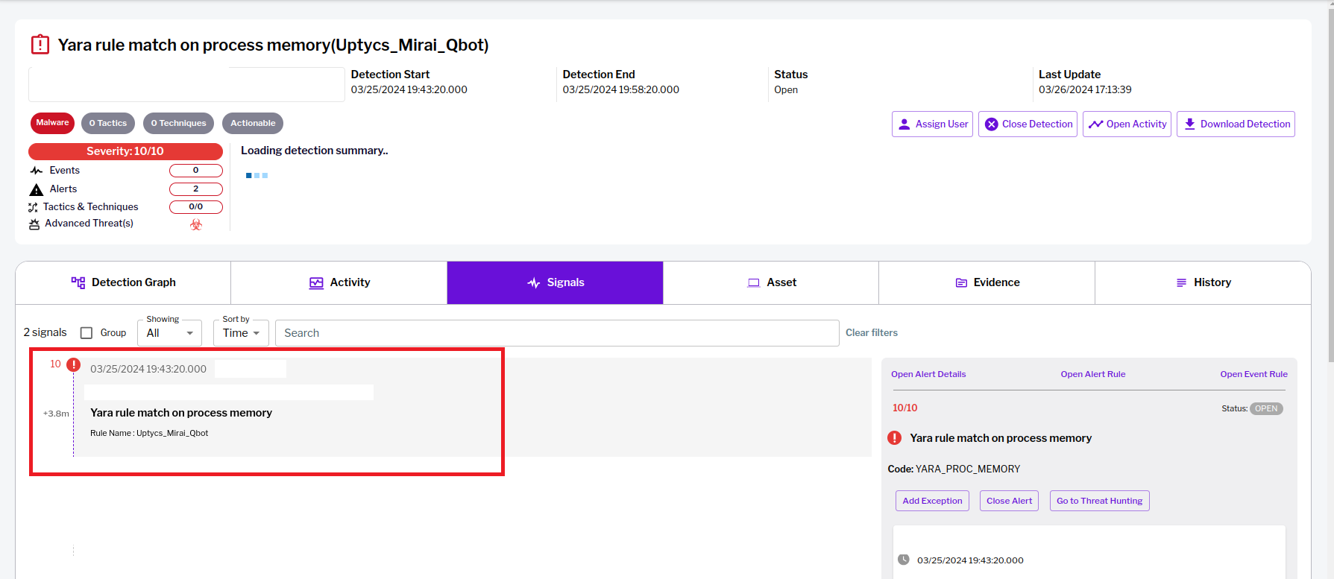Click the Alerts warning triangle icon
This screenshot has width=1334, height=579.
pos(36,189)
